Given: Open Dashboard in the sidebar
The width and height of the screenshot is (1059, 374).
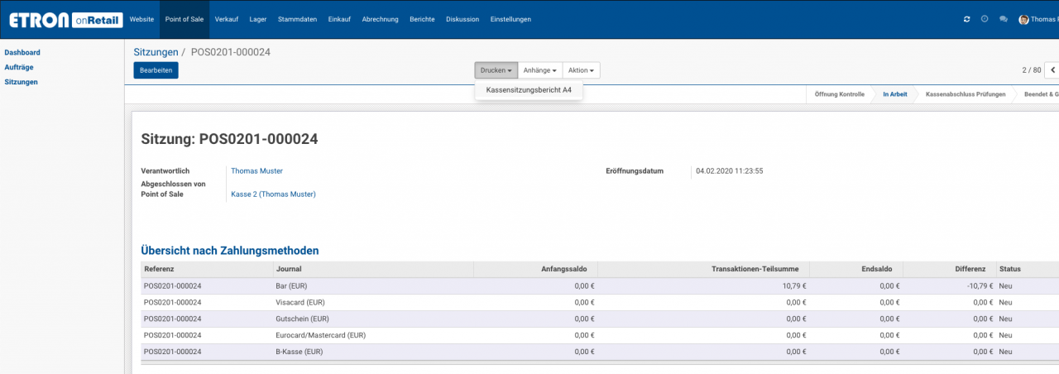Looking at the screenshot, I should pos(22,52).
